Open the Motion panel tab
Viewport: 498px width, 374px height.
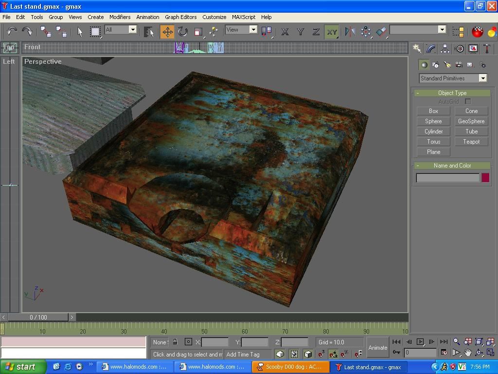point(459,48)
